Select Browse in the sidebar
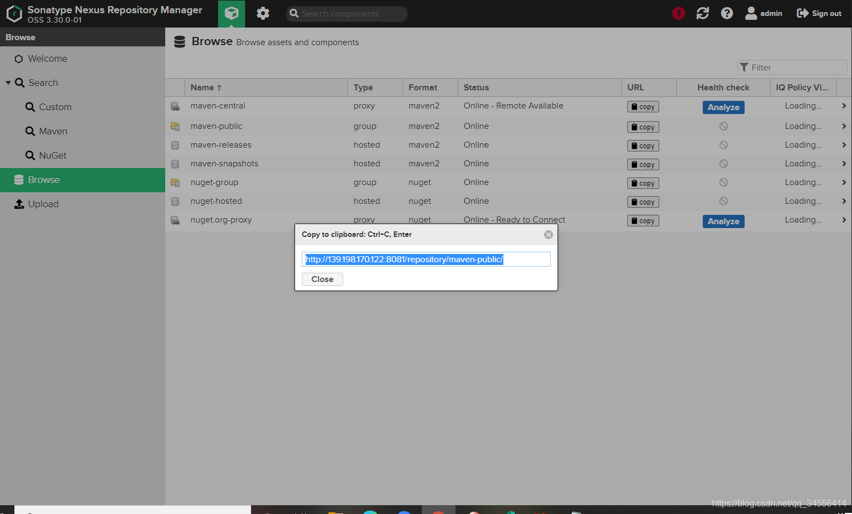The width and height of the screenshot is (852, 514). [83, 180]
